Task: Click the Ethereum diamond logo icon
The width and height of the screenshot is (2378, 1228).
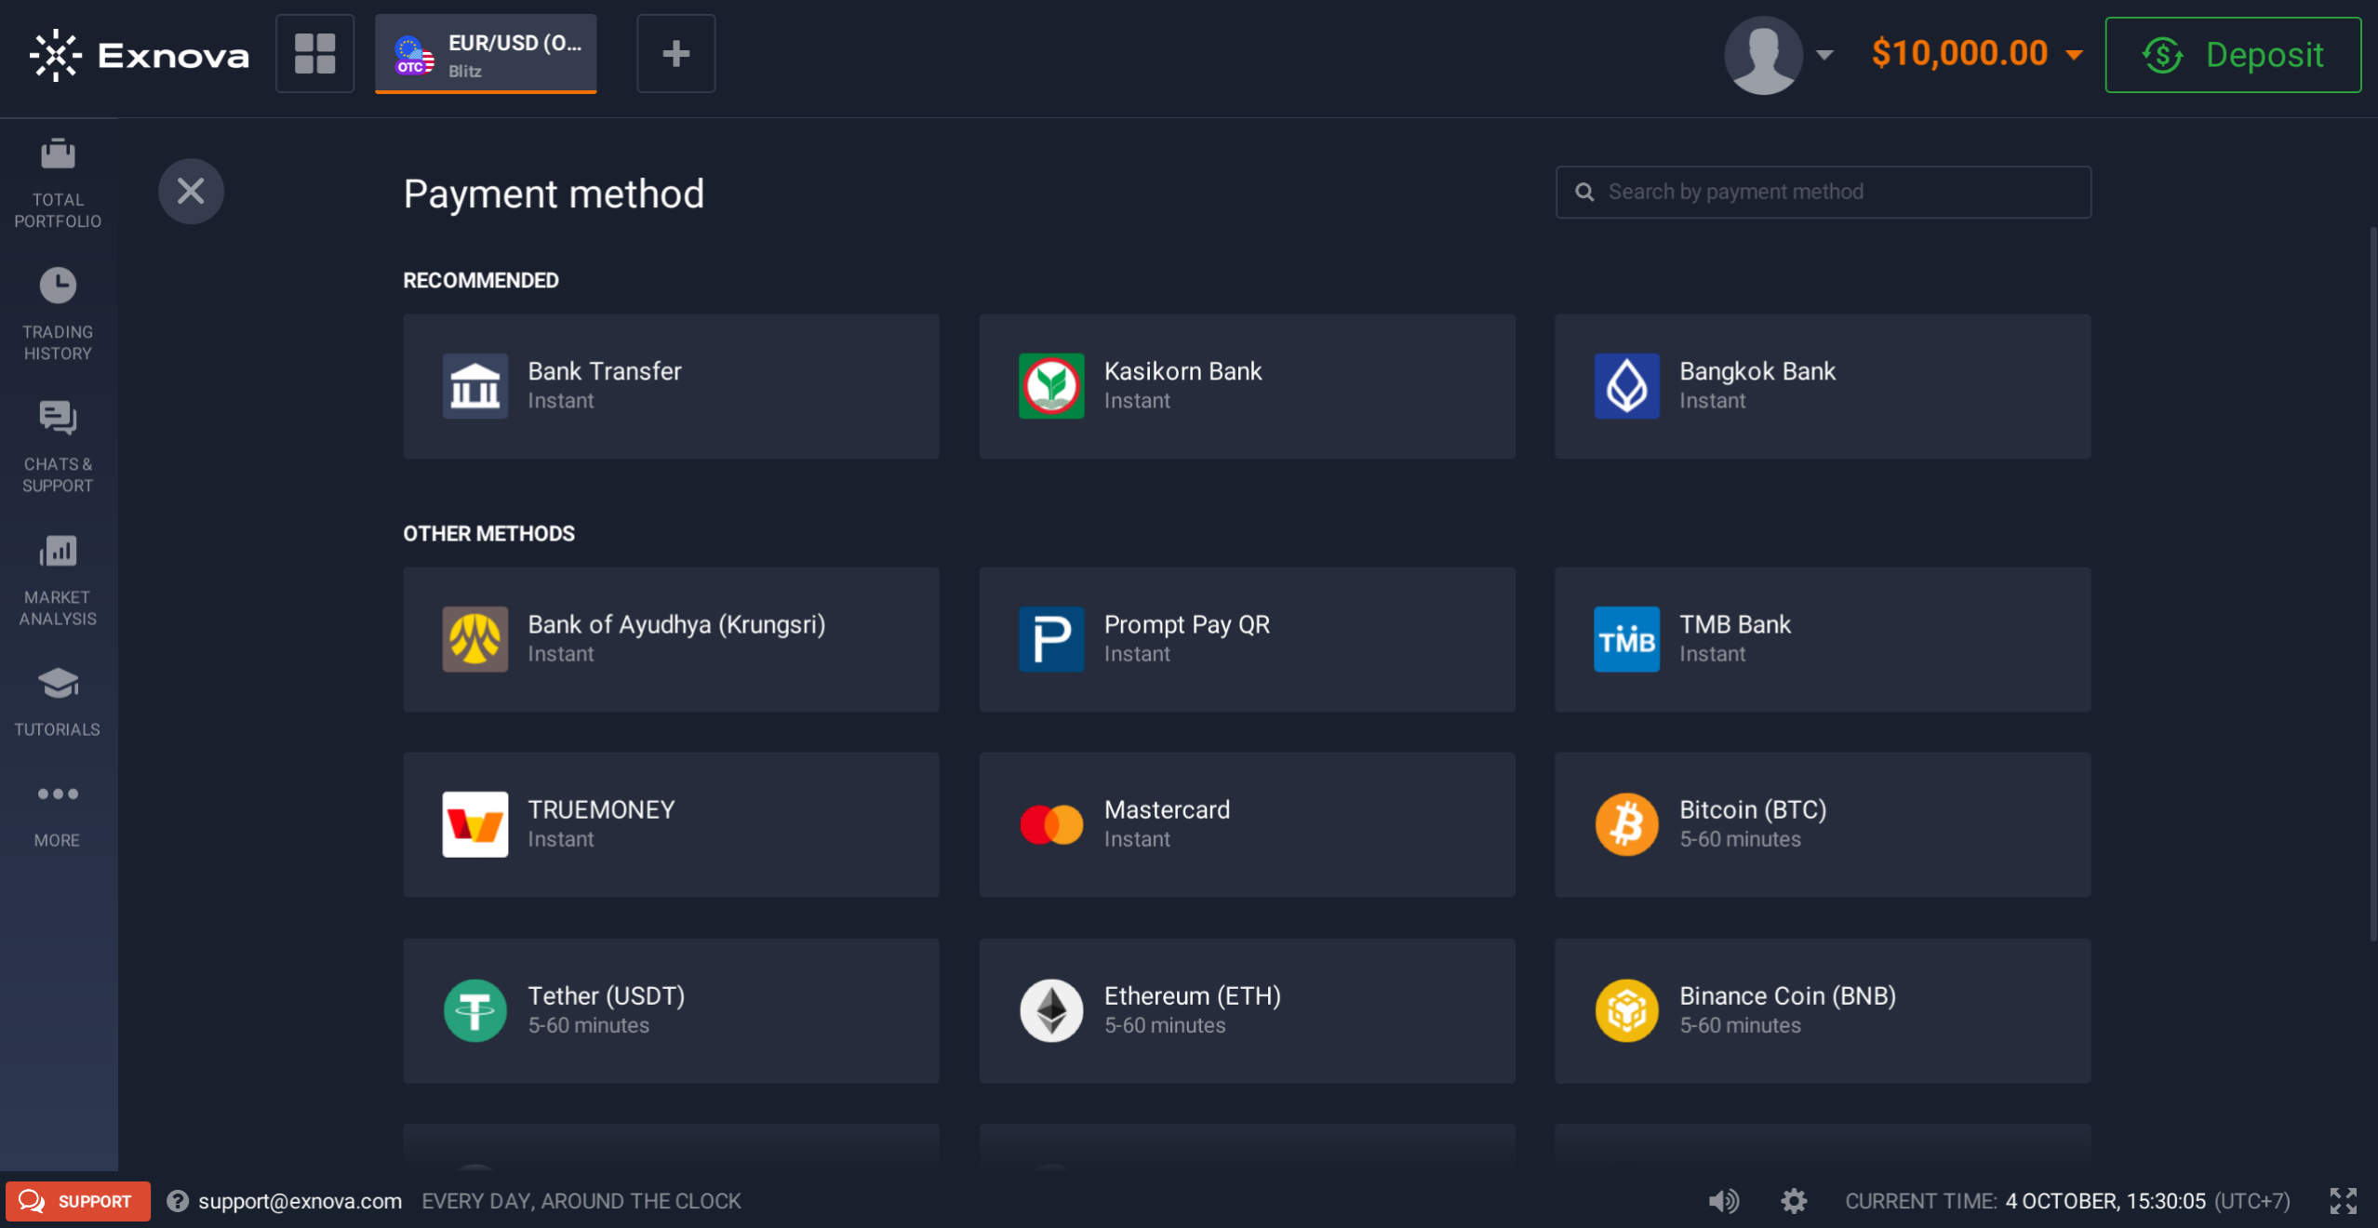Action: pos(1050,1010)
